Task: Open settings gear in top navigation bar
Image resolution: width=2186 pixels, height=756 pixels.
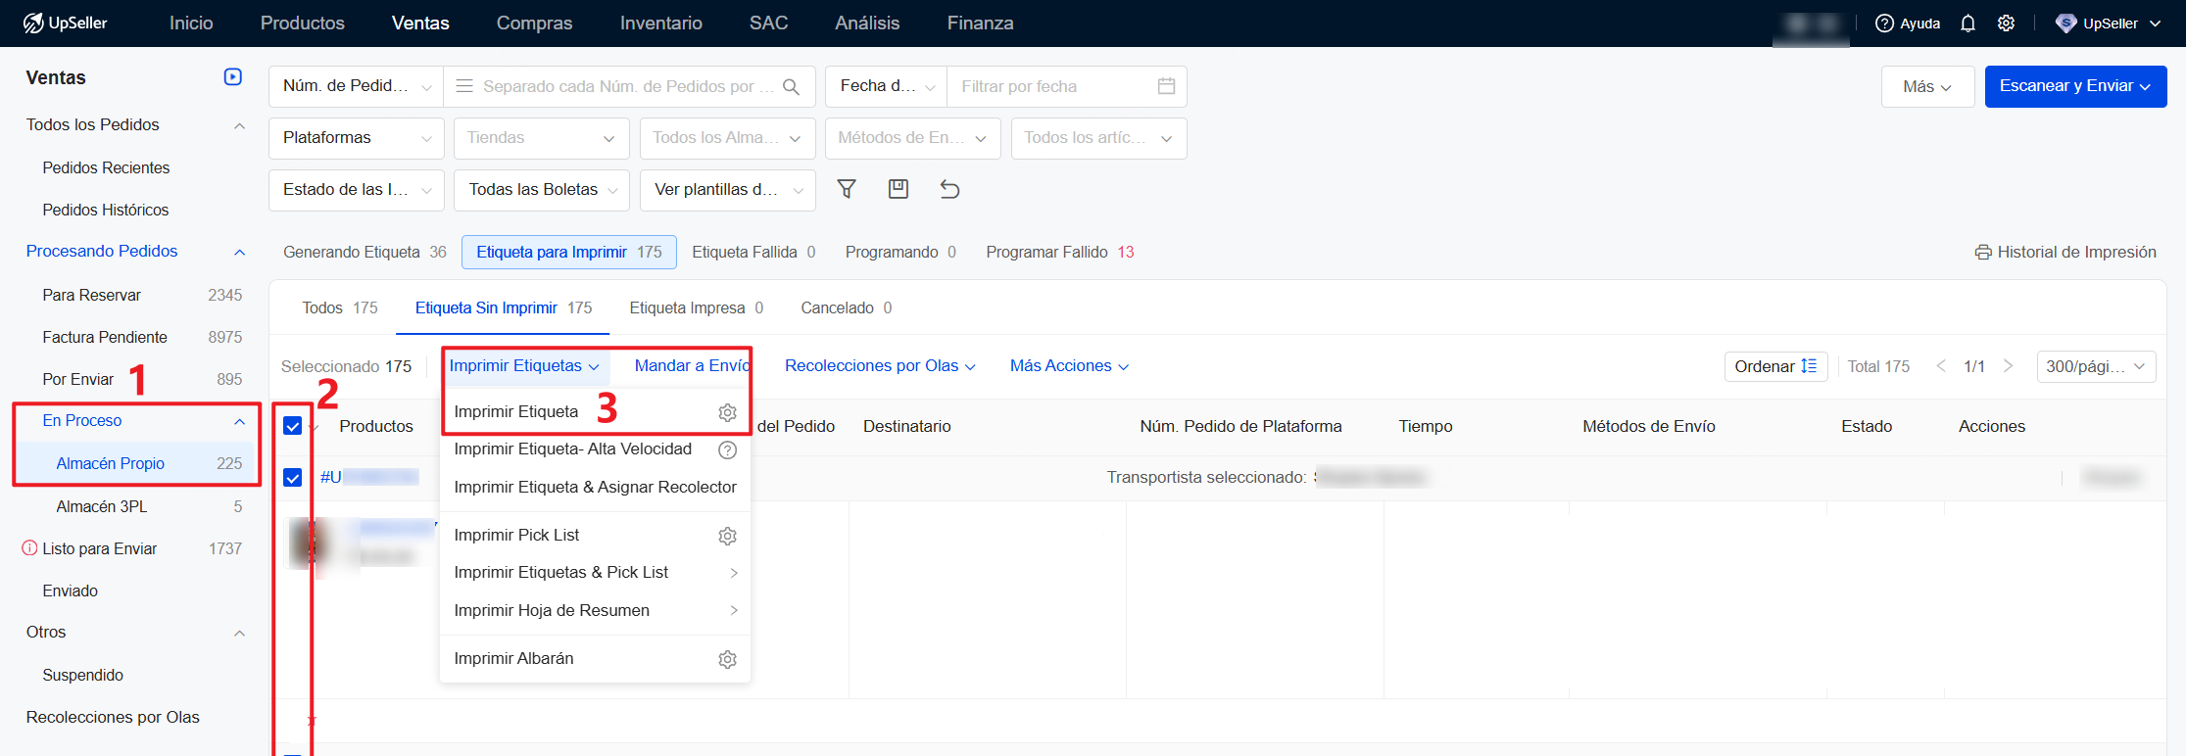Action: tap(2006, 24)
